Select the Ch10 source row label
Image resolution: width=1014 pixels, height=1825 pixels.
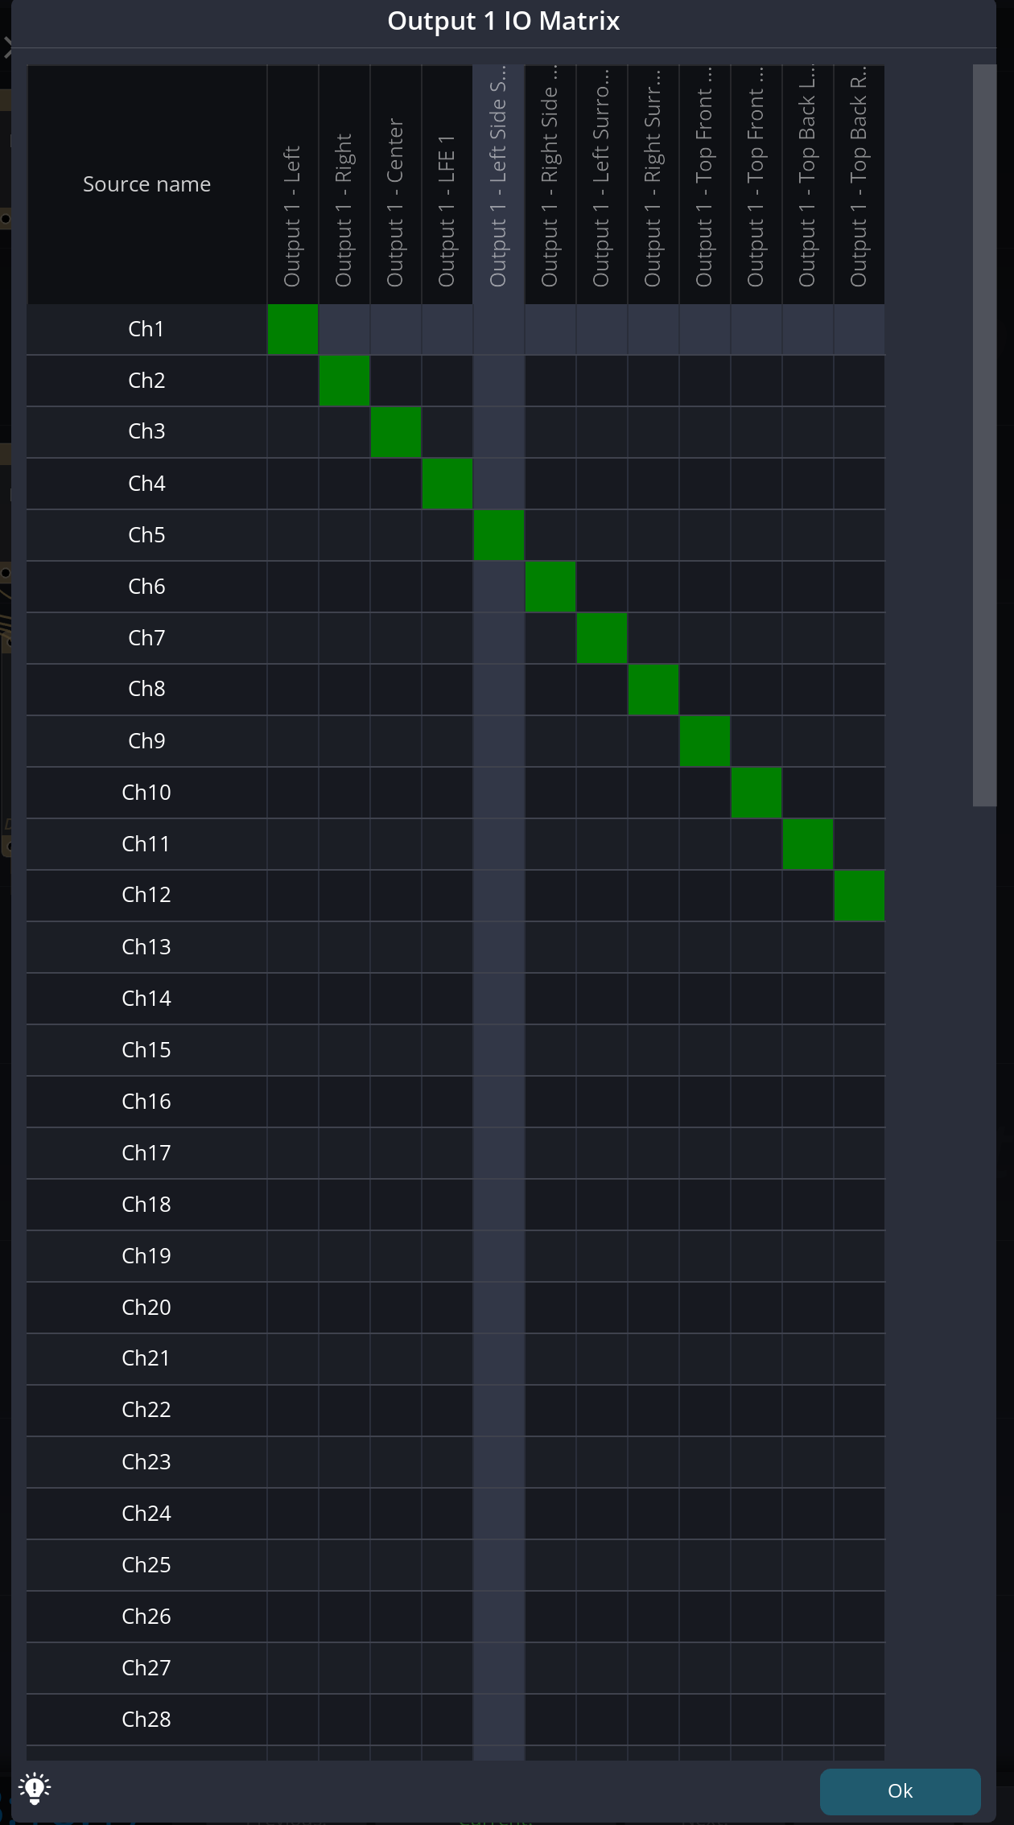146,793
